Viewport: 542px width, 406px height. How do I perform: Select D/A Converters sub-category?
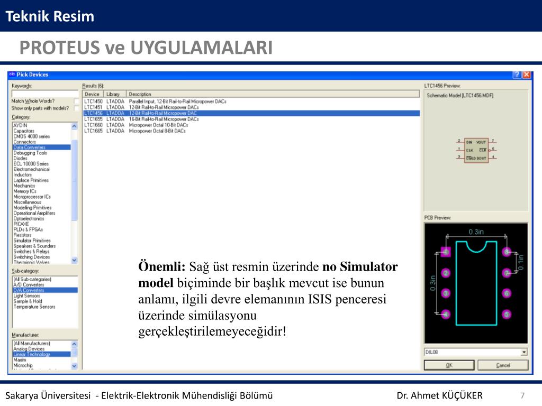click(x=45, y=290)
